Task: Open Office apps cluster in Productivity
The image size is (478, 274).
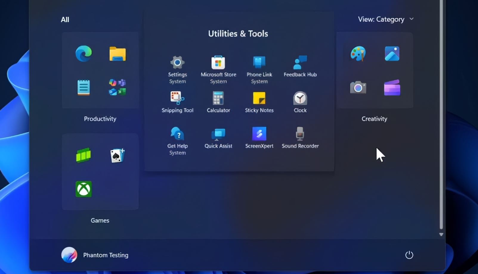Action: [117, 87]
